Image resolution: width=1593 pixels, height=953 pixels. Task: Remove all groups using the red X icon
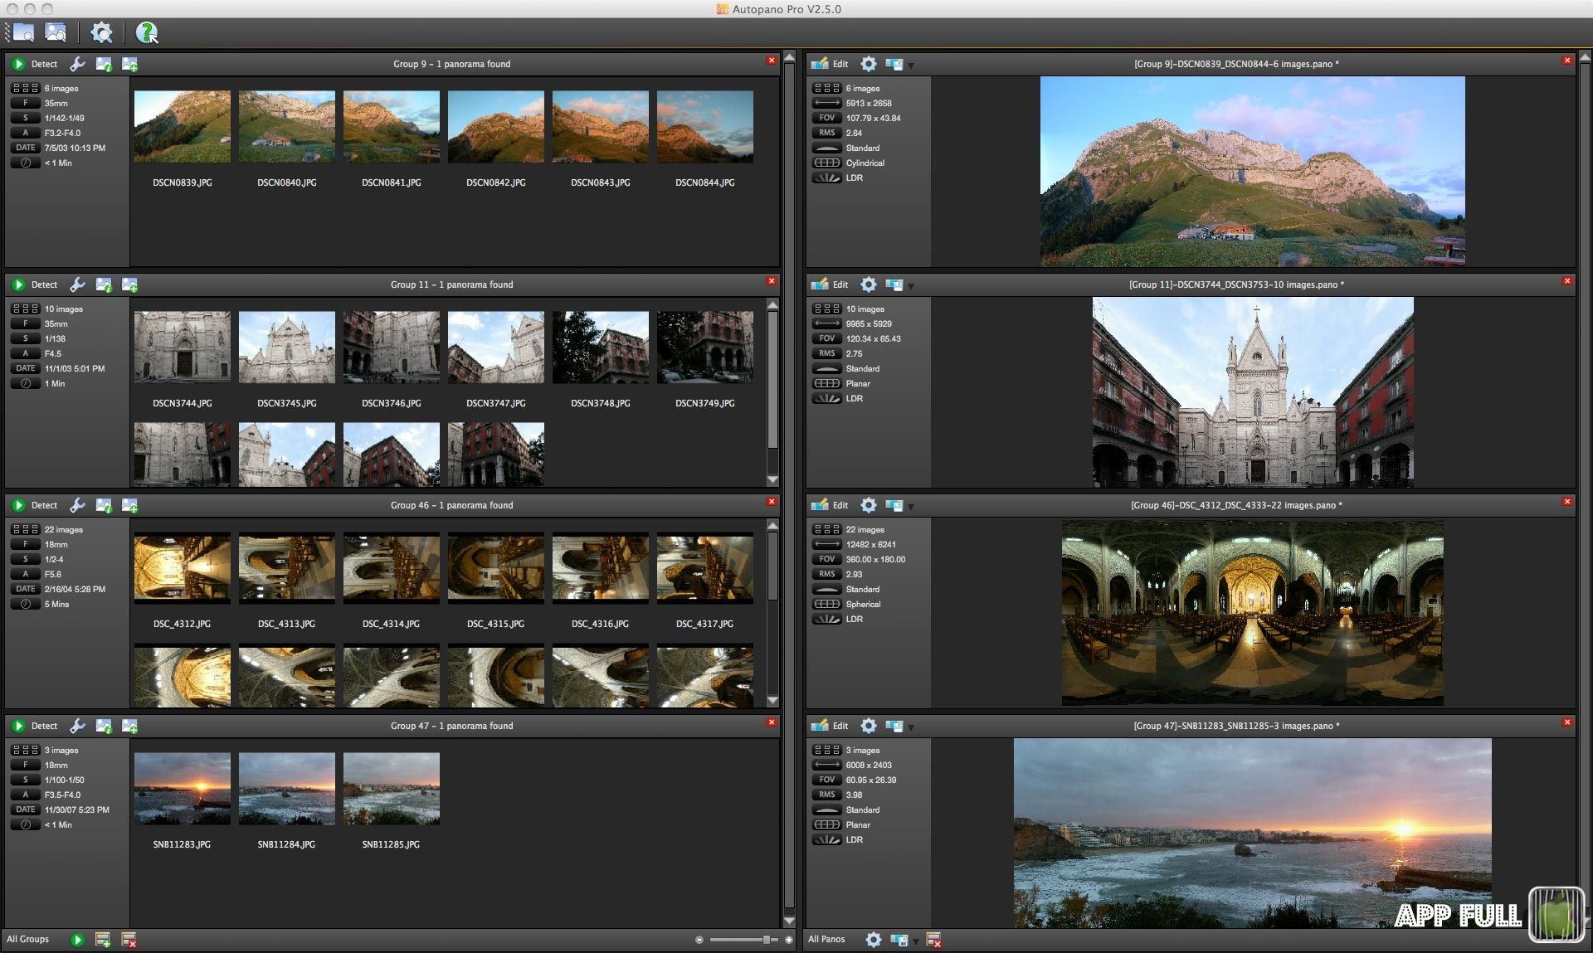(x=129, y=940)
